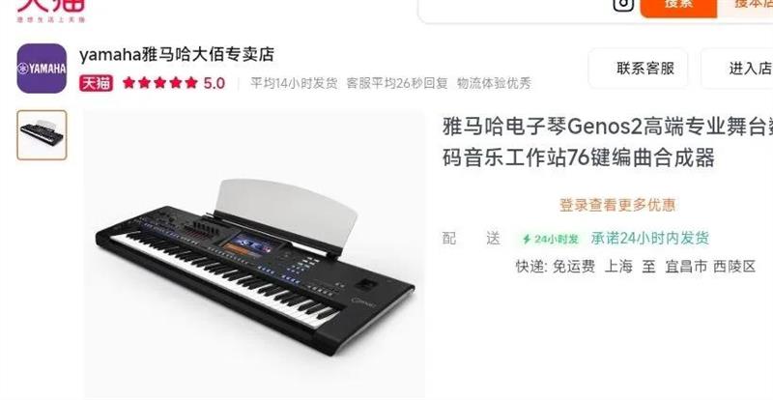
Task: Click the search input field
Action: click(513, 10)
